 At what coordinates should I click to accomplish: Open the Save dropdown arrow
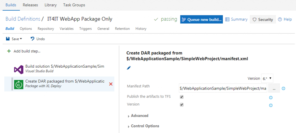click(21, 39)
